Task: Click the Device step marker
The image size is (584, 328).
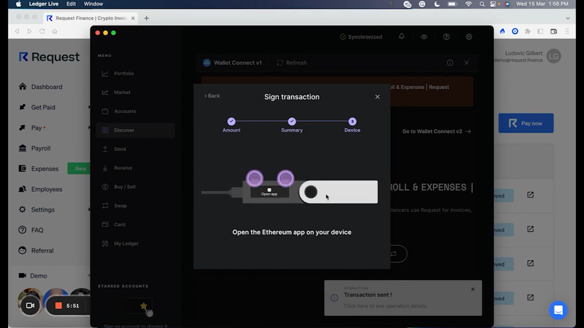Action: [x=352, y=121]
